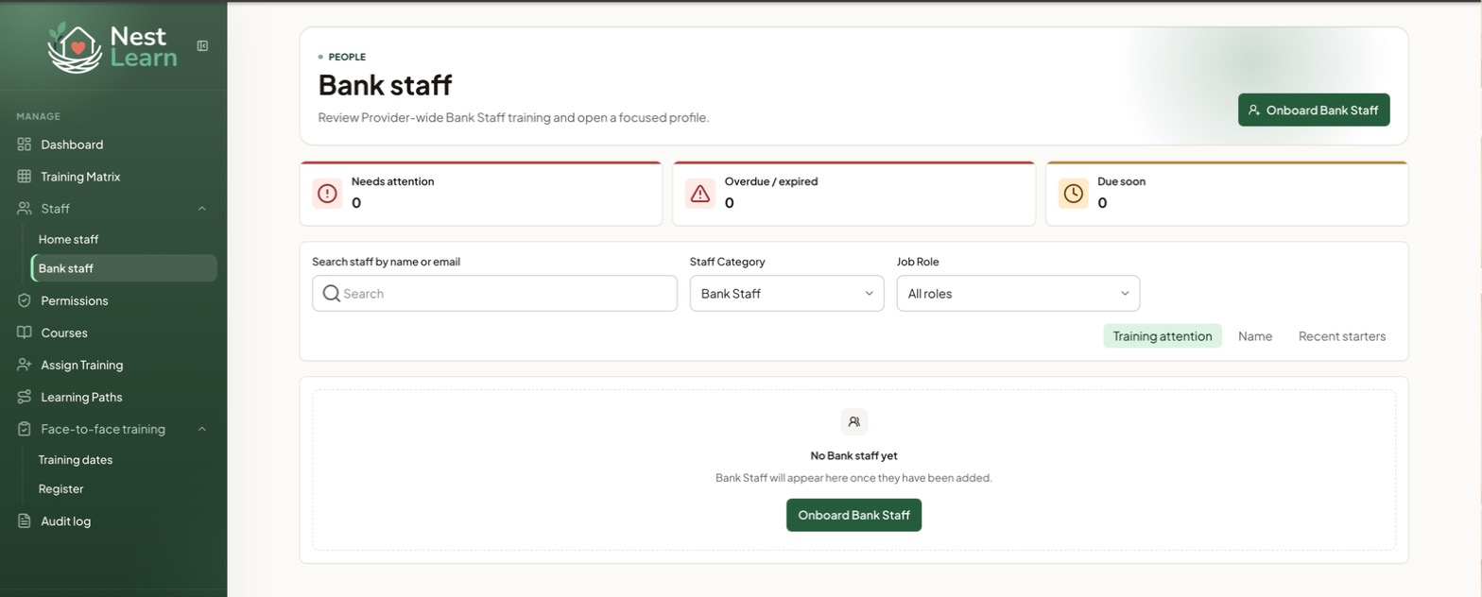Focus the Search staff input field
1482x597 pixels.
(x=494, y=294)
